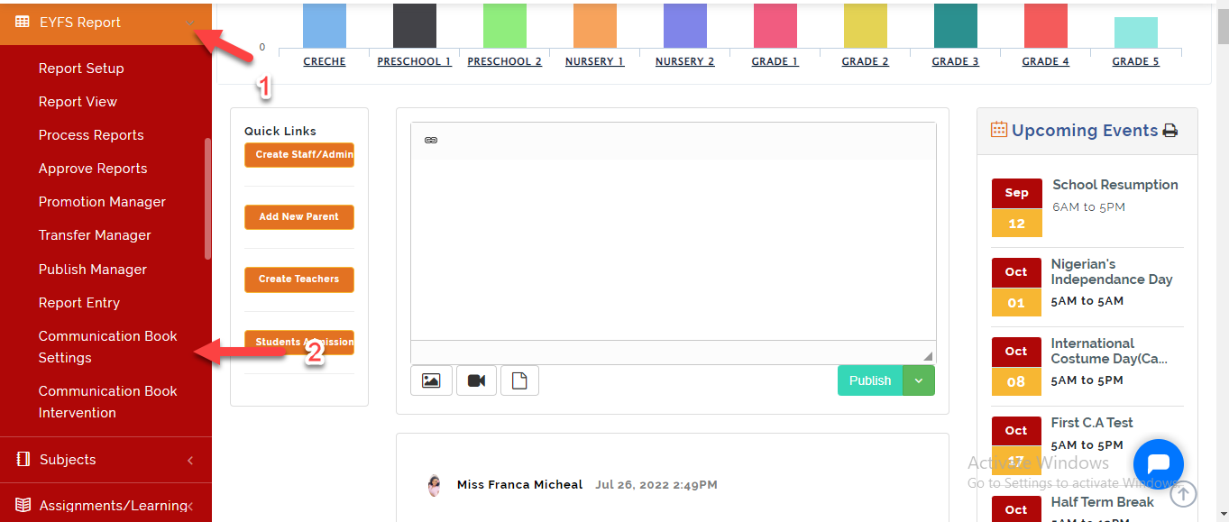
Task: Open the blue chat bubble widget
Action: tap(1158, 464)
